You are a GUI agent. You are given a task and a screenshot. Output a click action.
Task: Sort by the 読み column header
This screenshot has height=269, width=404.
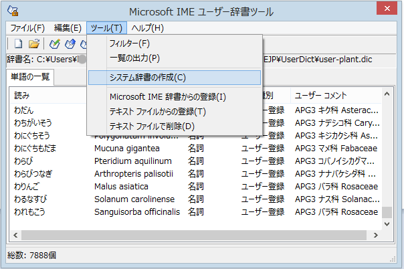pyautogui.click(x=47, y=96)
